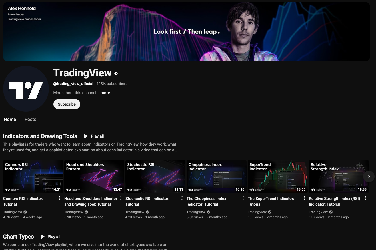Viewport: 376px width, 250px height.
Task: Click verified check under SuperTrend Indicator video
Action: tap(270, 212)
